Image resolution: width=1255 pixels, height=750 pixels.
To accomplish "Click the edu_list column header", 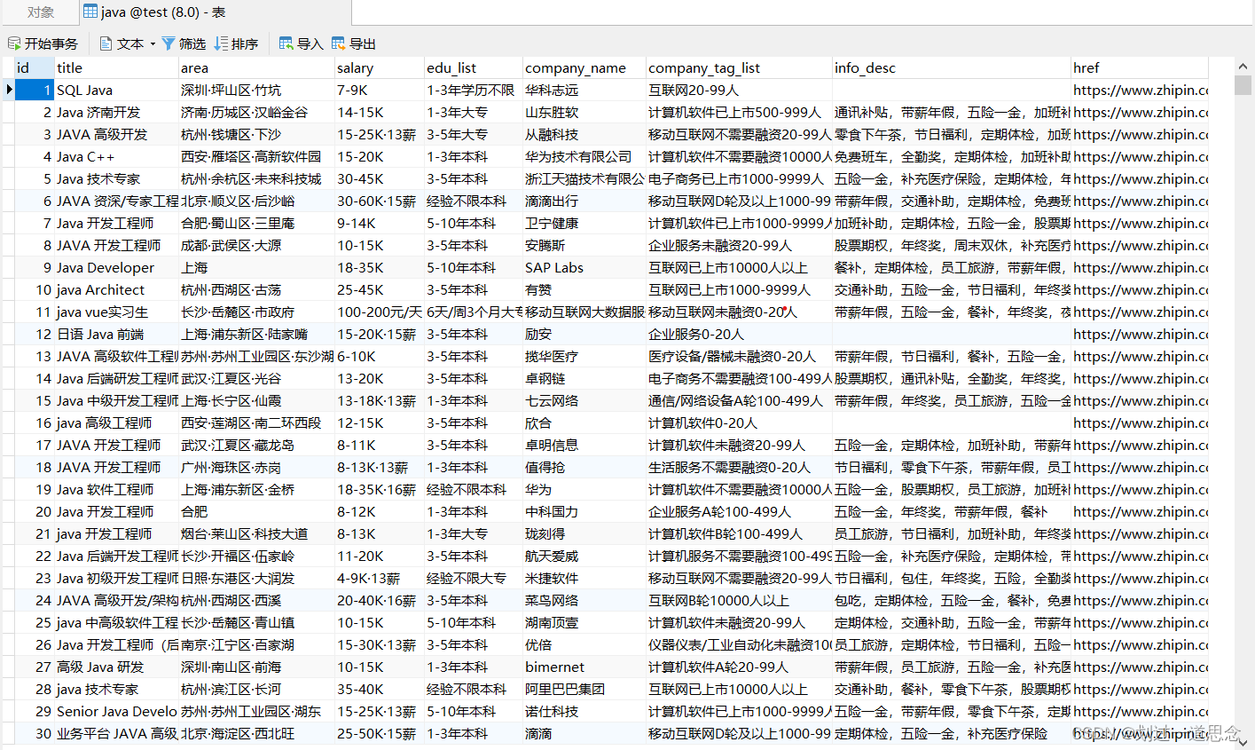I will pyautogui.click(x=474, y=67).
